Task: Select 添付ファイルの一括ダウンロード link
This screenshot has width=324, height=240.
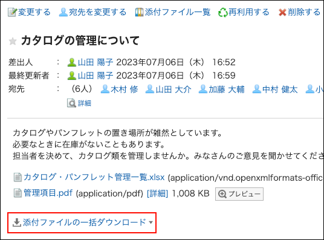Action: pyautogui.click(x=85, y=222)
